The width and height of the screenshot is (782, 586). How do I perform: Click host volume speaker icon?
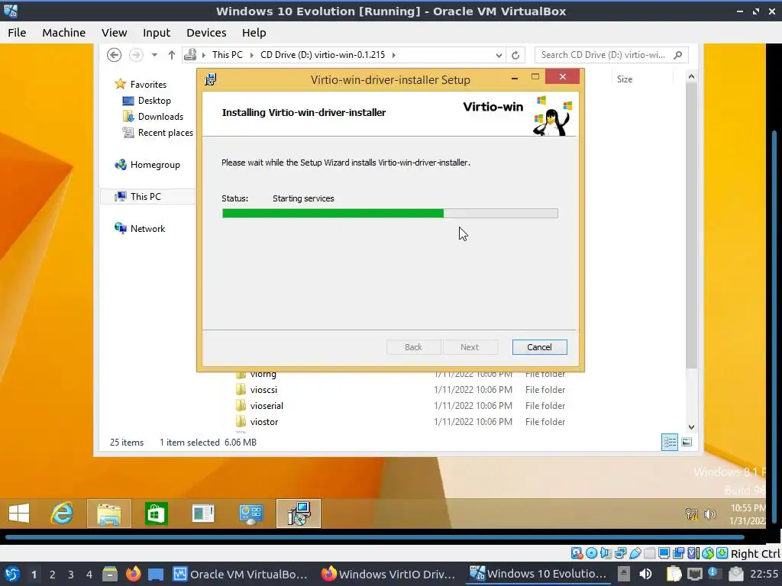coord(645,574)
